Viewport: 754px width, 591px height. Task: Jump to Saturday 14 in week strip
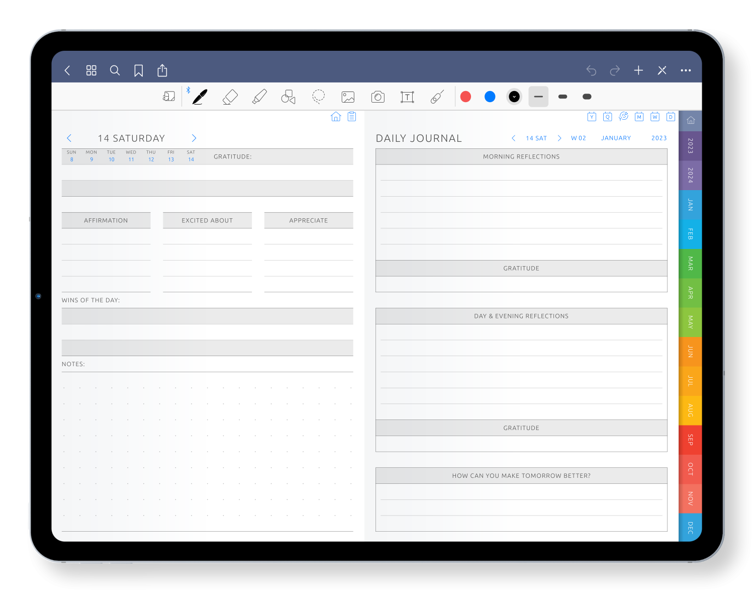point(191,156)
